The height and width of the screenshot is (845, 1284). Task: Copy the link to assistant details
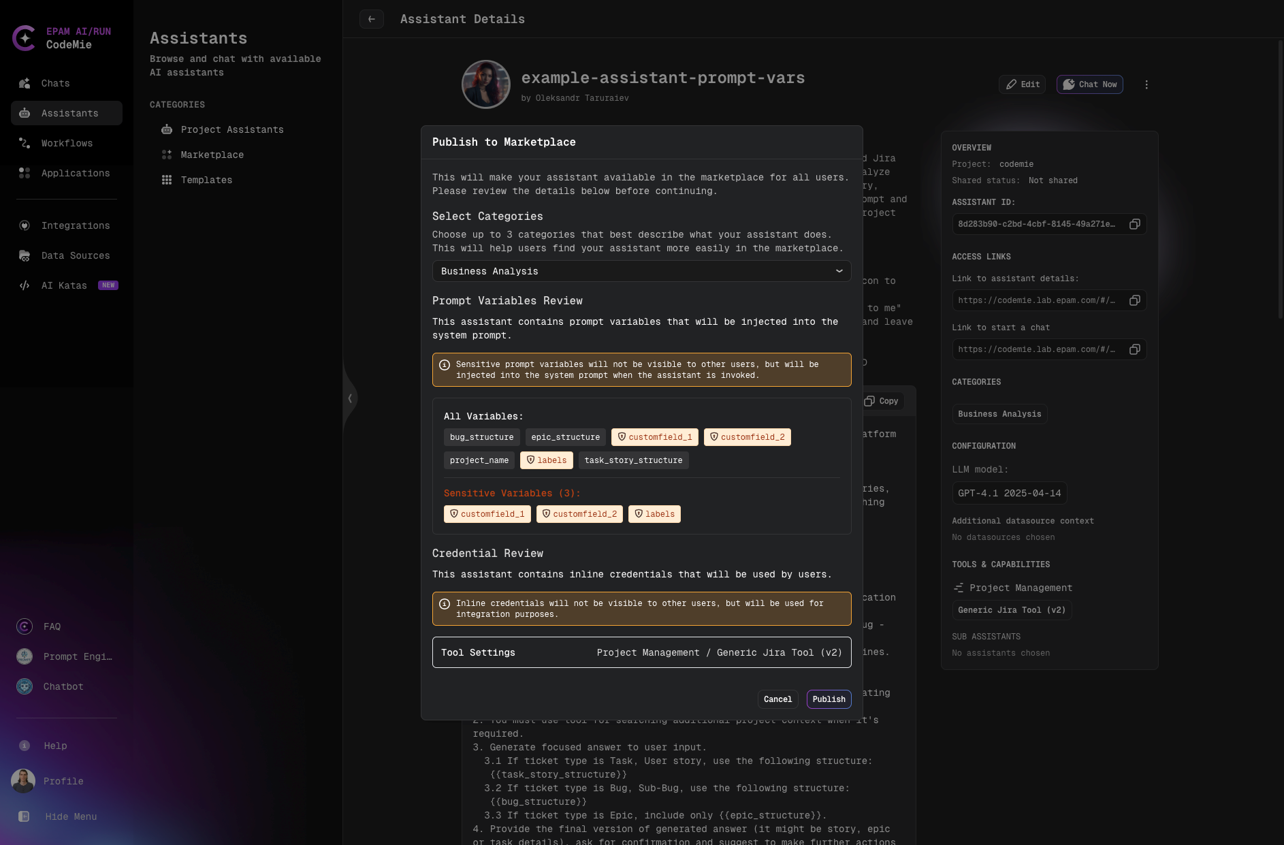[1134, 300]
